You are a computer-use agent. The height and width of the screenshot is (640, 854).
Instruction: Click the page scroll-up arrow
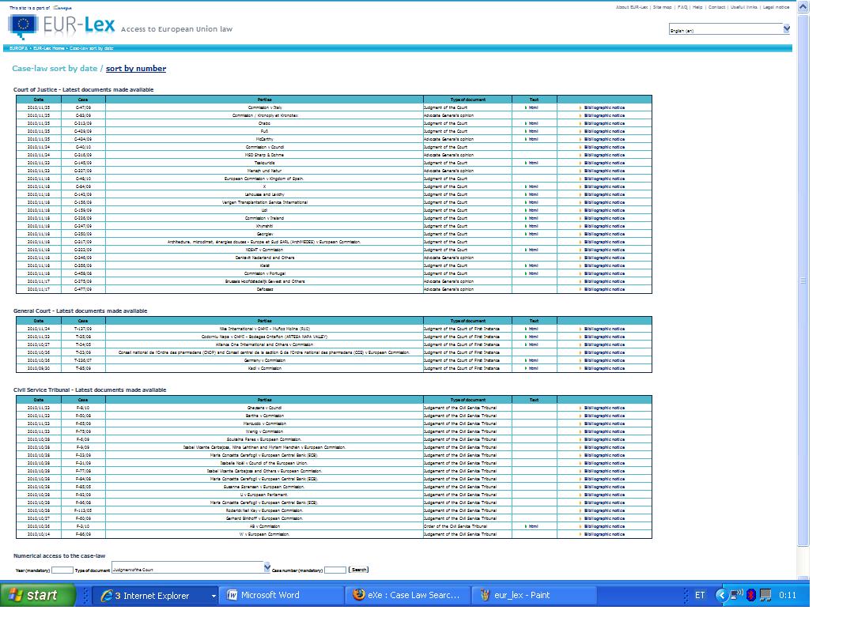point(803,7)
